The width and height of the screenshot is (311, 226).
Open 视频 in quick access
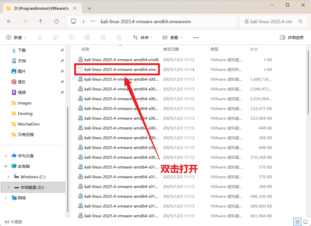22,92
